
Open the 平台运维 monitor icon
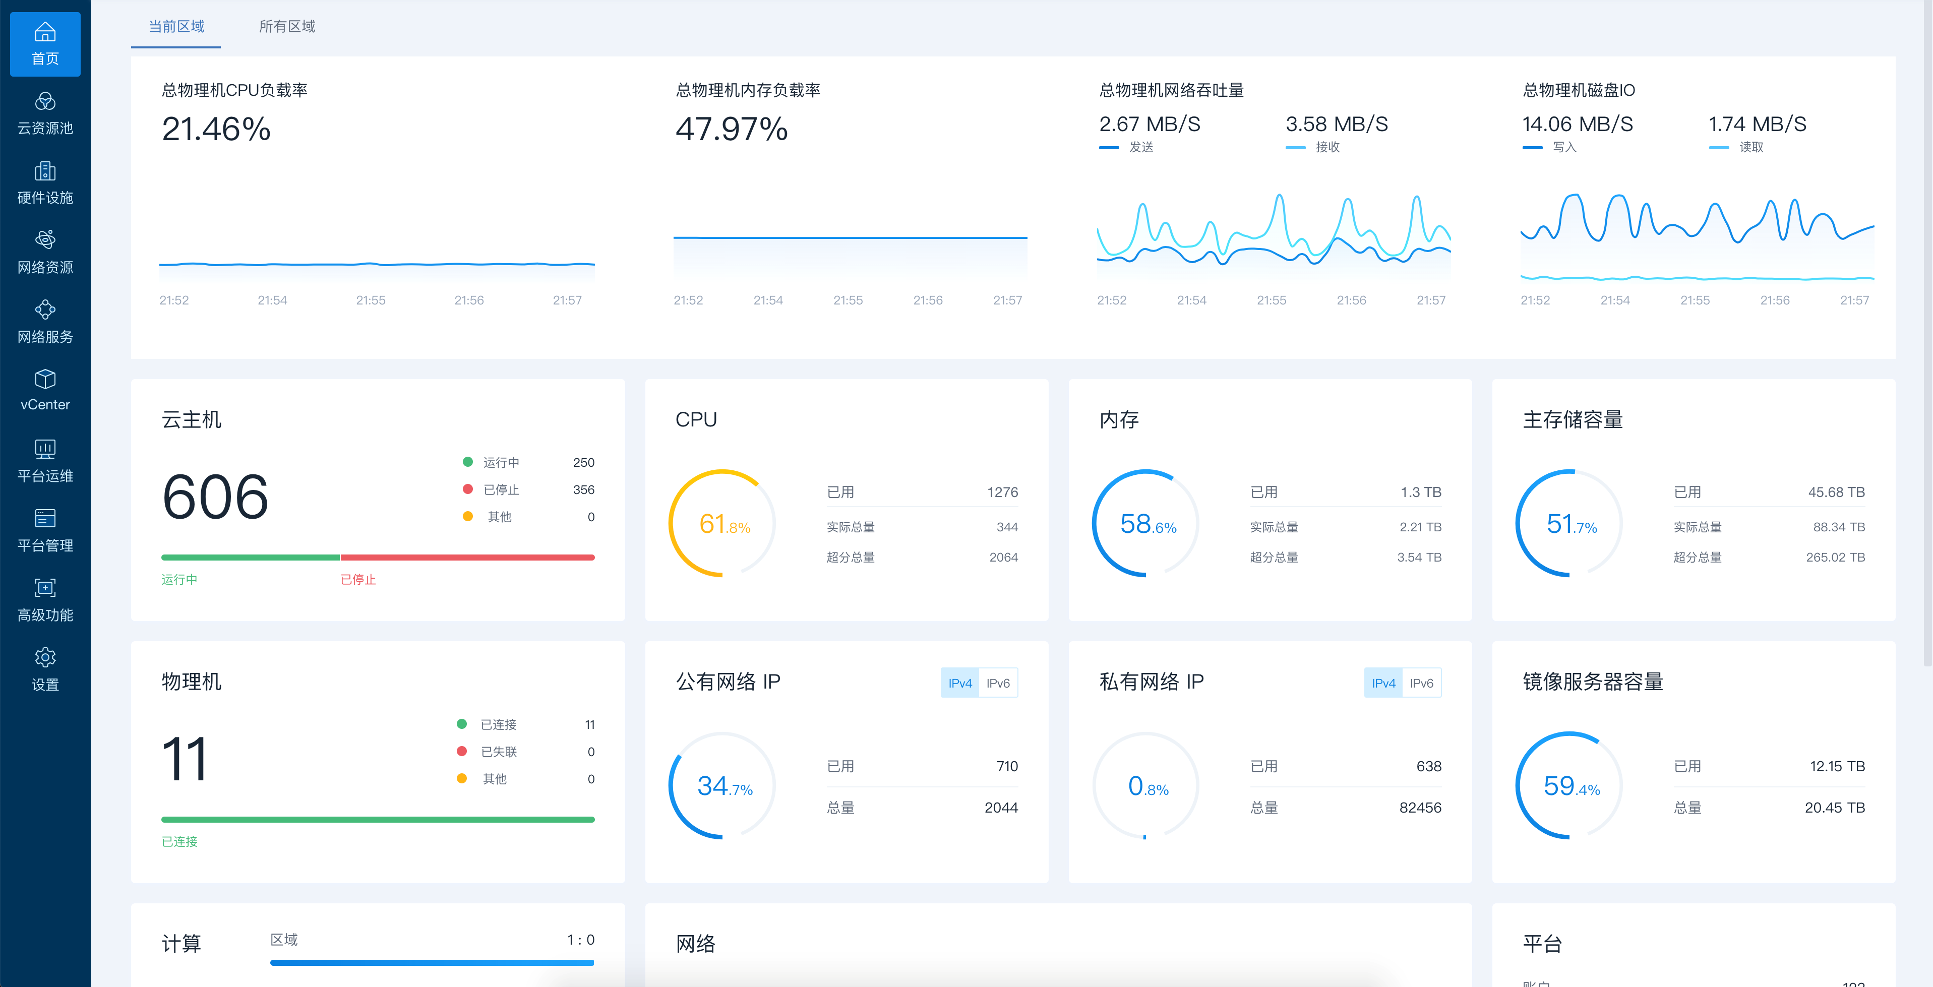[x=45, y=449]
